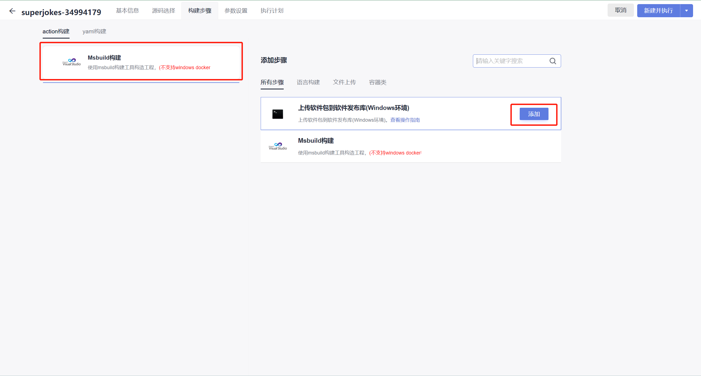Image resolution: width=701 pixels, height=376 pixels.
Task: Click 添加 for the upload software package step
Action: [x=534, y=114]
